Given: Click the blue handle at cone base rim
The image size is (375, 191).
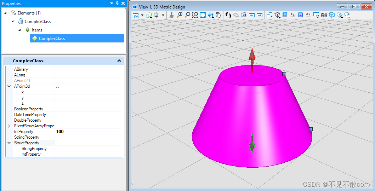Looking at the screenshot, I should 311,129.
